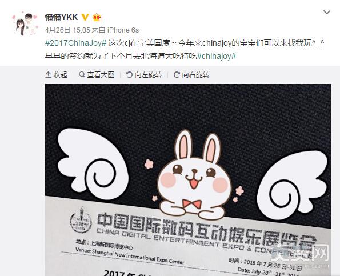Viewport: 340px width, 276px height.
Task: Collapse the image with 收起
Action: [56, 75]
